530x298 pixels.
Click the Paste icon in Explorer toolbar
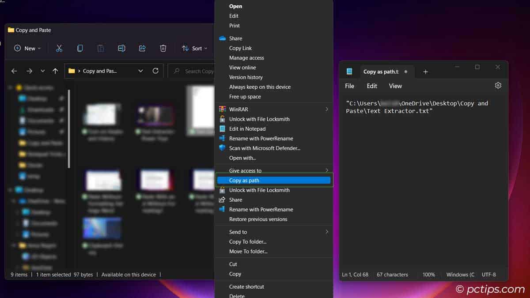point(101,48)
